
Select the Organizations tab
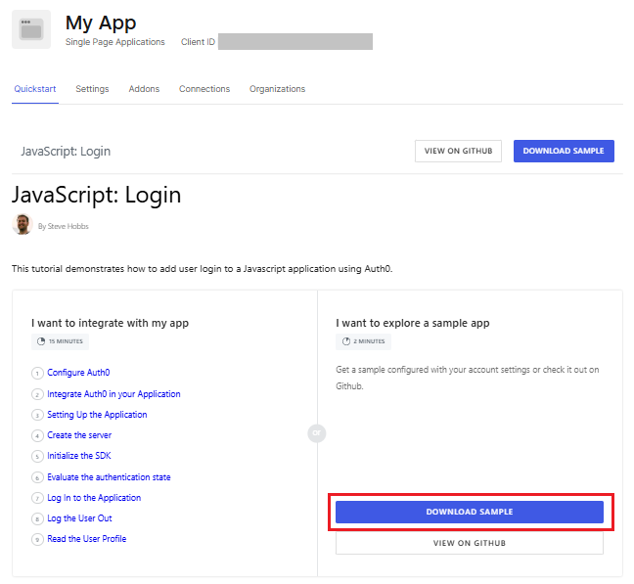tap(277, 89)
